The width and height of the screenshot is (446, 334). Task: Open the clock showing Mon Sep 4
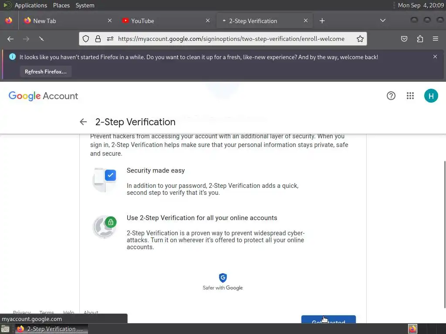[421, 5]
